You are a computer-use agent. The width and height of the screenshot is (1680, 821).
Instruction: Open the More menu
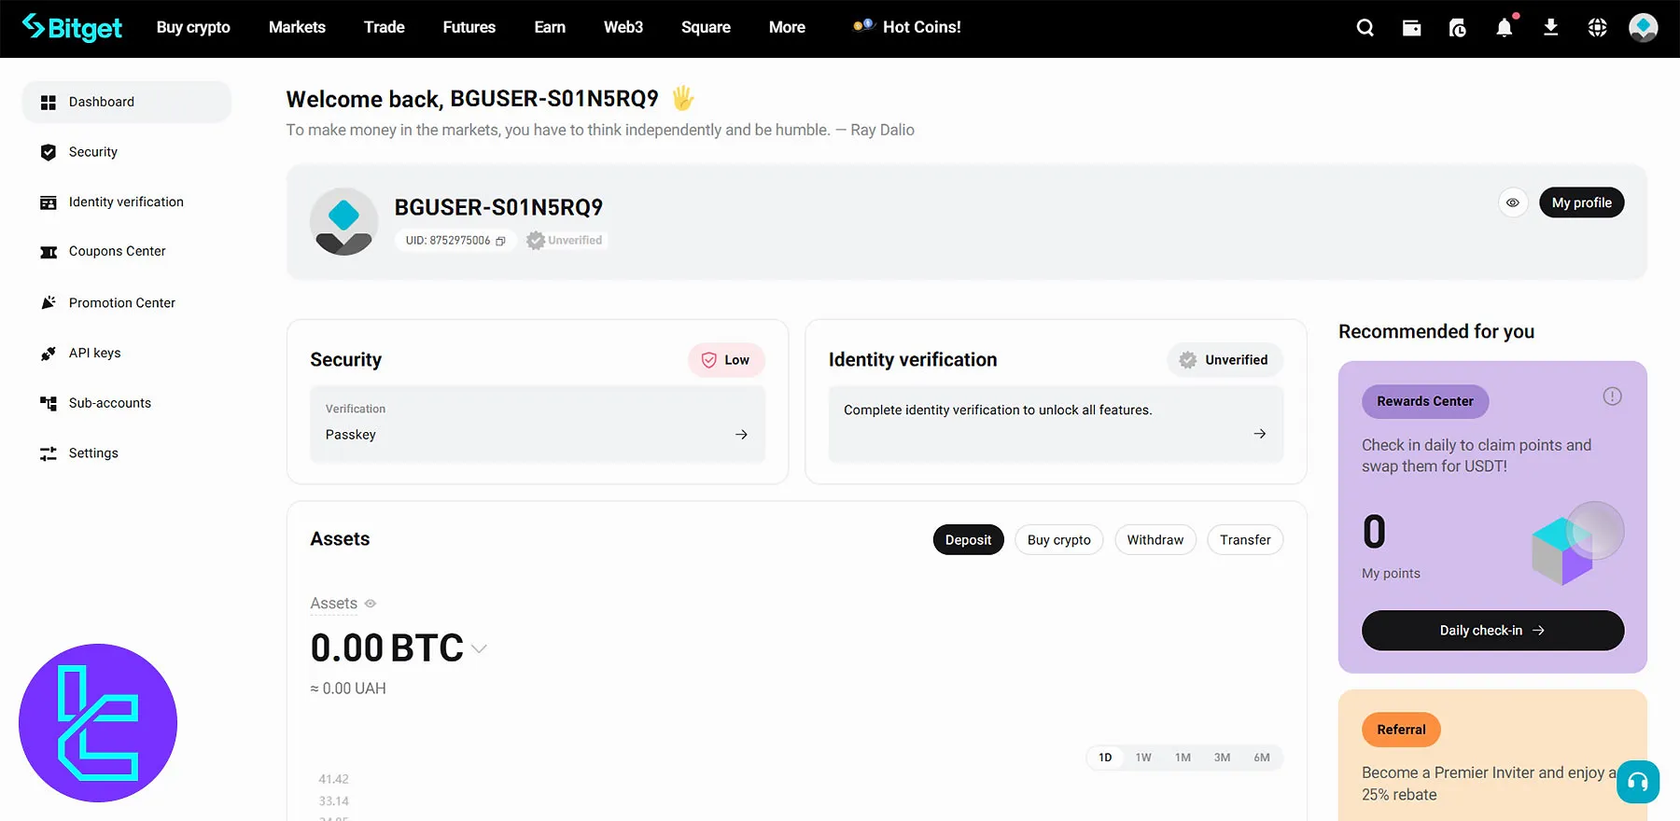coord(787,27)
